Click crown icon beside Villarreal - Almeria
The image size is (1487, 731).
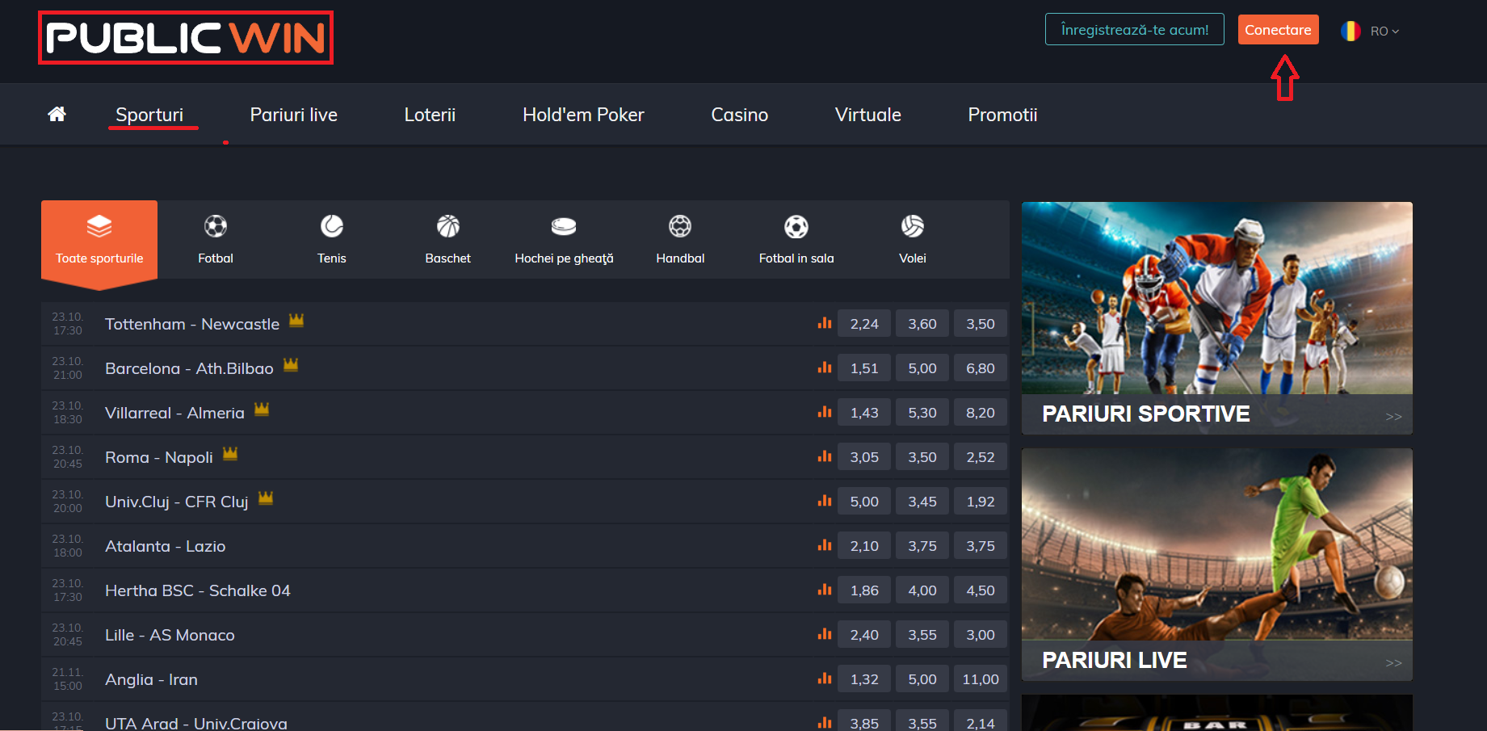click(x=262, y=410)
